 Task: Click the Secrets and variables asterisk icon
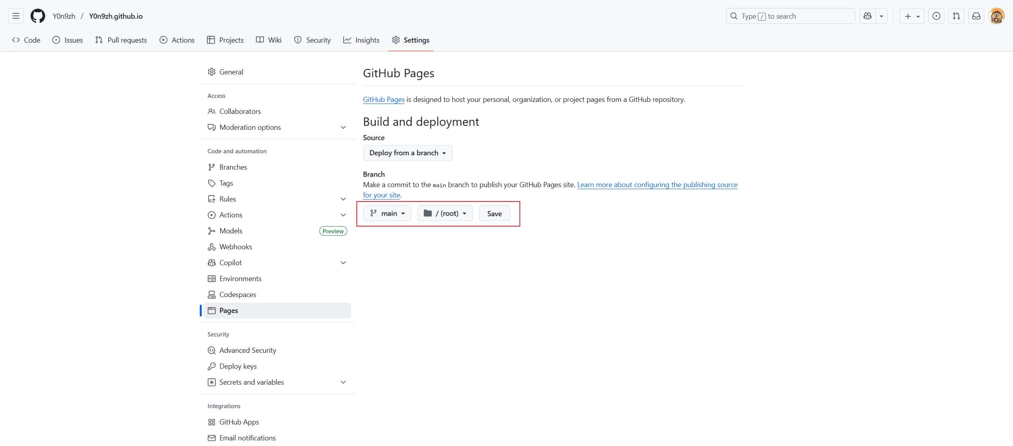pyautogui.click(x=212, y=382)
